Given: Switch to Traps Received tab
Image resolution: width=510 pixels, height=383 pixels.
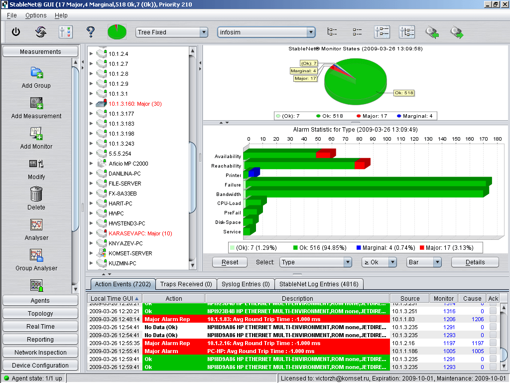Looking at the screenshot, I should tap(186, 284).
